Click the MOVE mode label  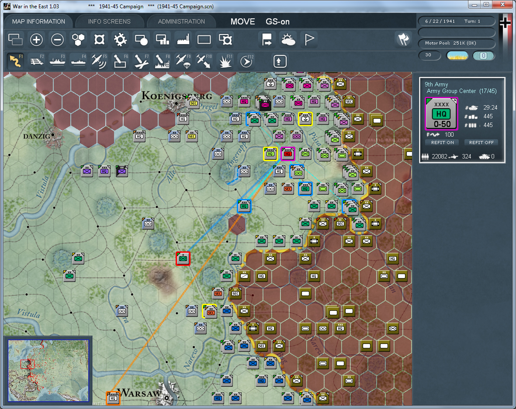242,22
